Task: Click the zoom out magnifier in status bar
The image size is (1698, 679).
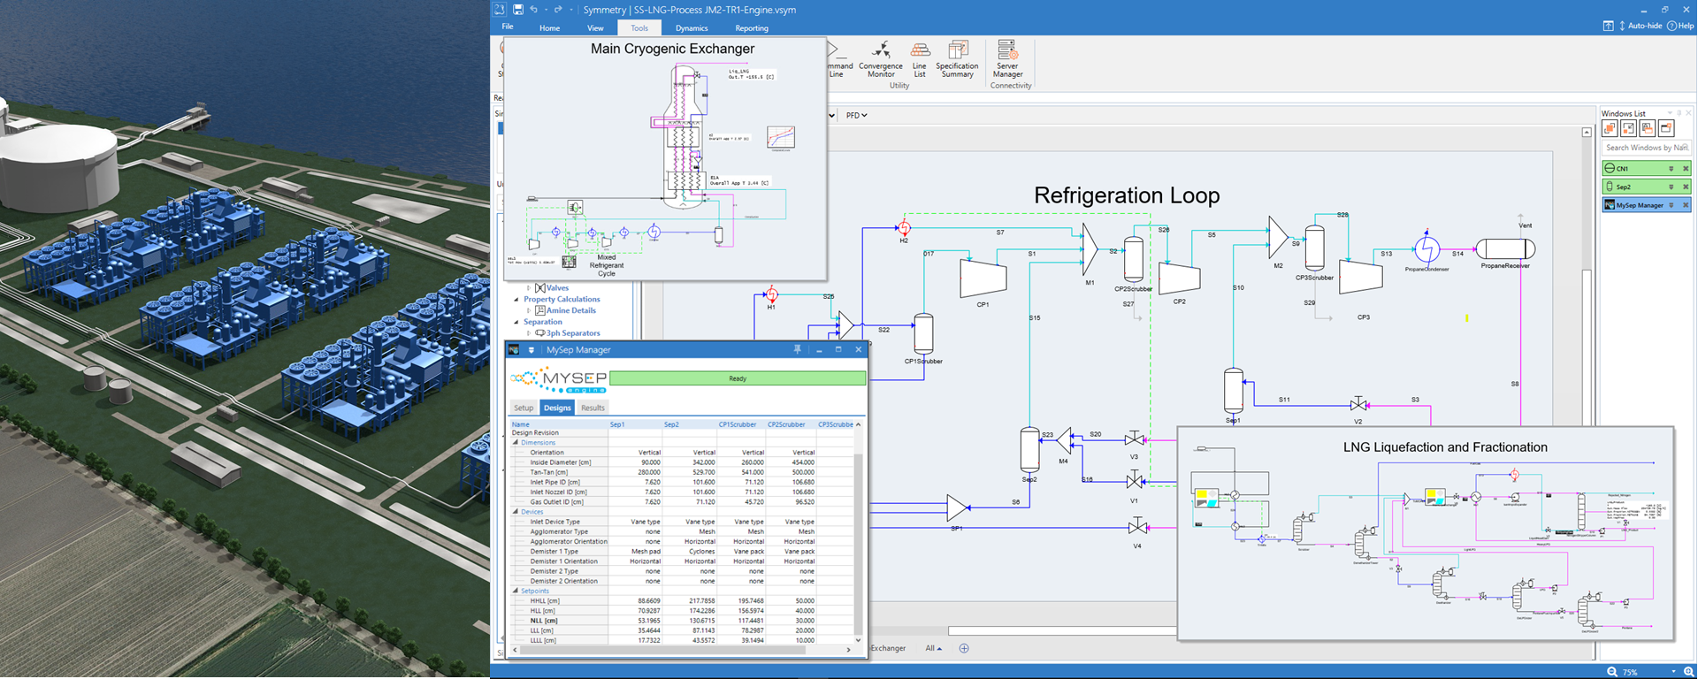Action: point(1612,672)
